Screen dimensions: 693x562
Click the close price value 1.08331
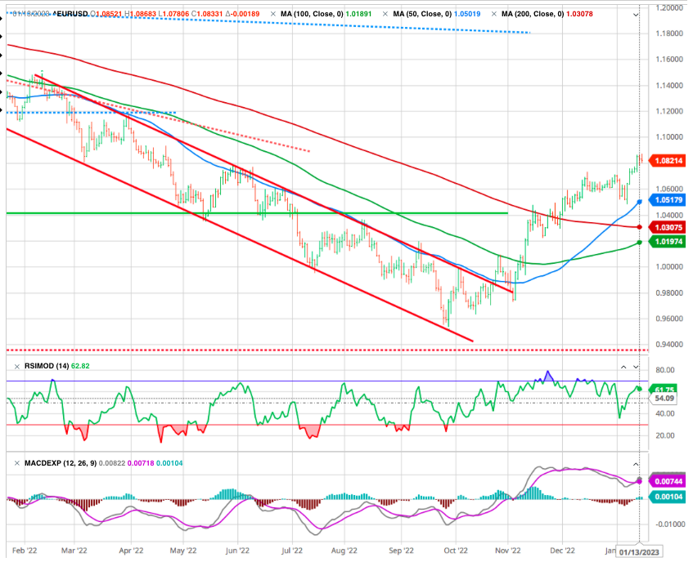click(x=210, y=14)
